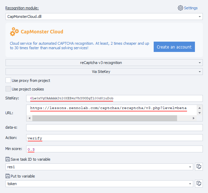Toggle Use project cookies checkbox
The width and height of the screenshot is (208, 193).
(x=8, y=89)
